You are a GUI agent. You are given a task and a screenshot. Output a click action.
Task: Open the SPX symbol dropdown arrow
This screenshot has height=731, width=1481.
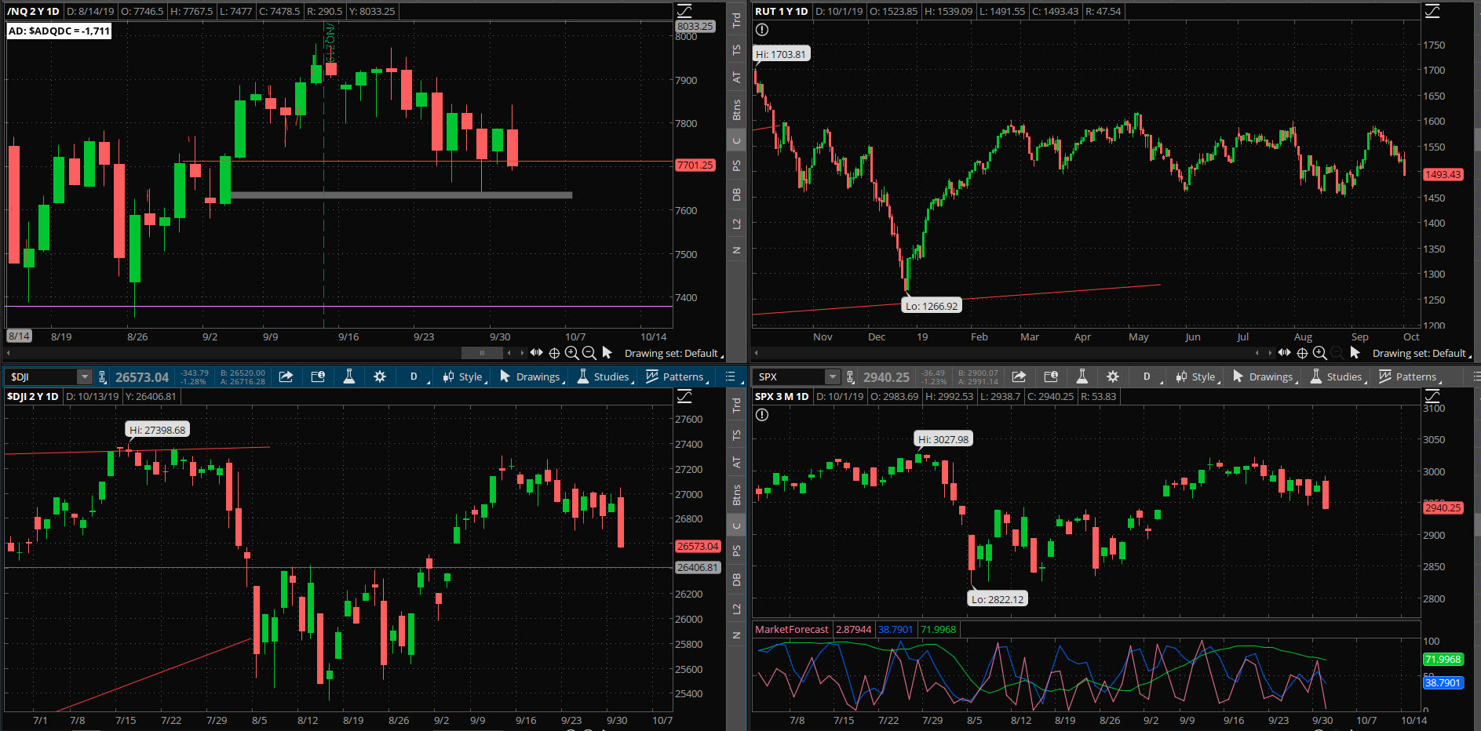tap(833, 377)
